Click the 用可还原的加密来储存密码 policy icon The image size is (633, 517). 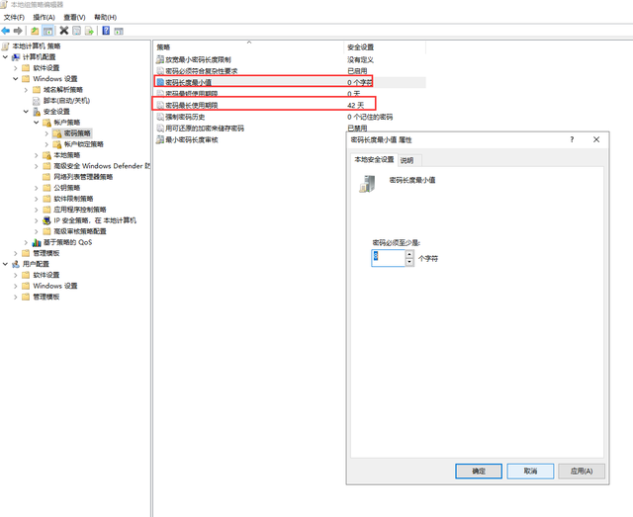(160, 129)
